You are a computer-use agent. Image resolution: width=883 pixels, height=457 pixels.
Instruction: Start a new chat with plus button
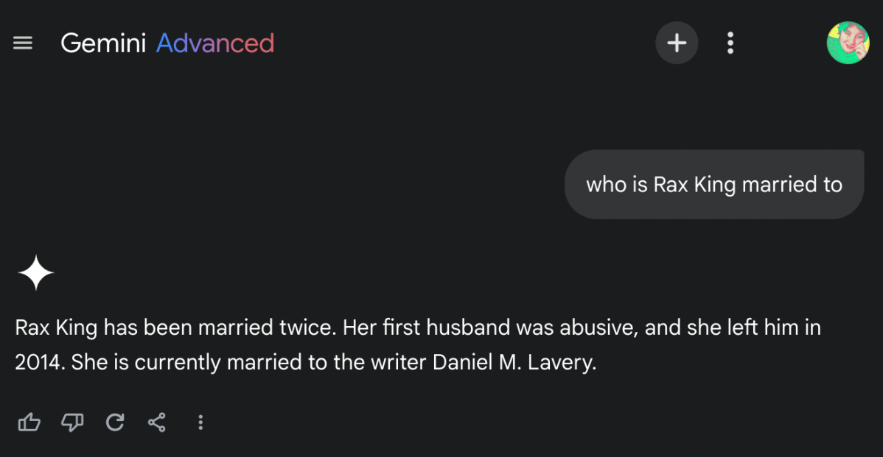point(677,43)
